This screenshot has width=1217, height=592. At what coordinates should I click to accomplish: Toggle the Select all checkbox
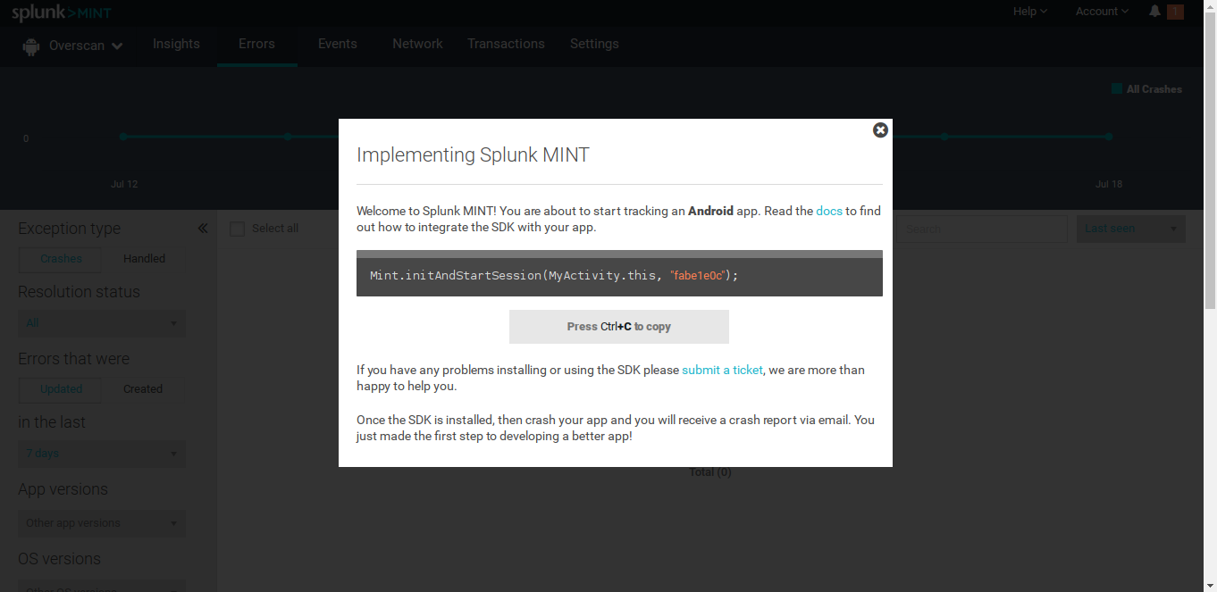click(237, 229)
